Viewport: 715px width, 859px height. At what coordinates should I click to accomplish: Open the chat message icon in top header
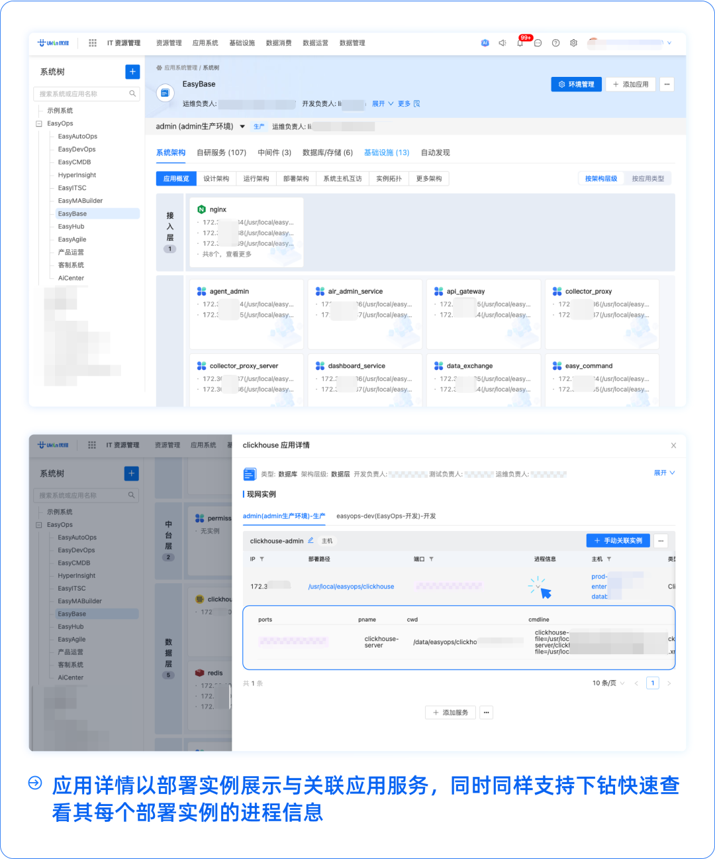click(x=538, y=43)
